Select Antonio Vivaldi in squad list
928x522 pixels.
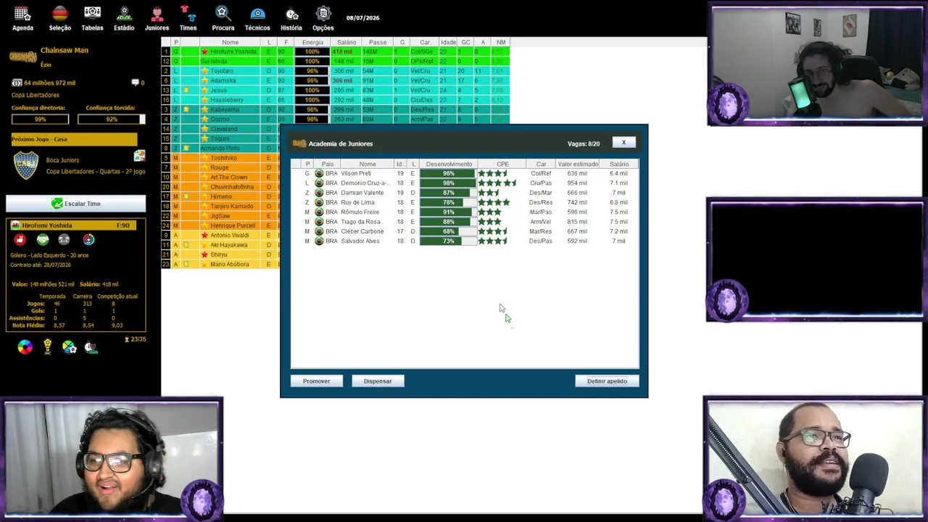pyautogui.click(x=220, y=235)
